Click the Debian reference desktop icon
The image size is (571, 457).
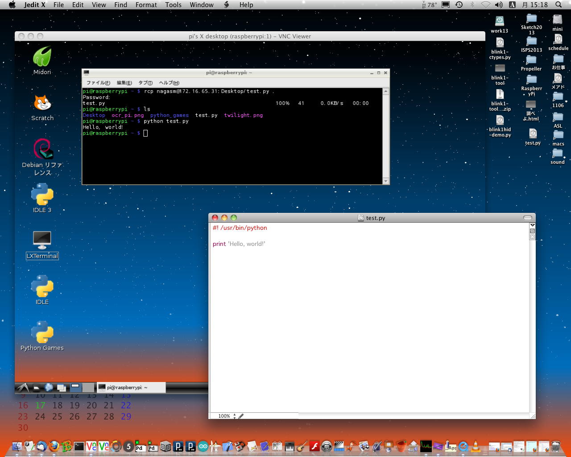[x=42, y=150]
